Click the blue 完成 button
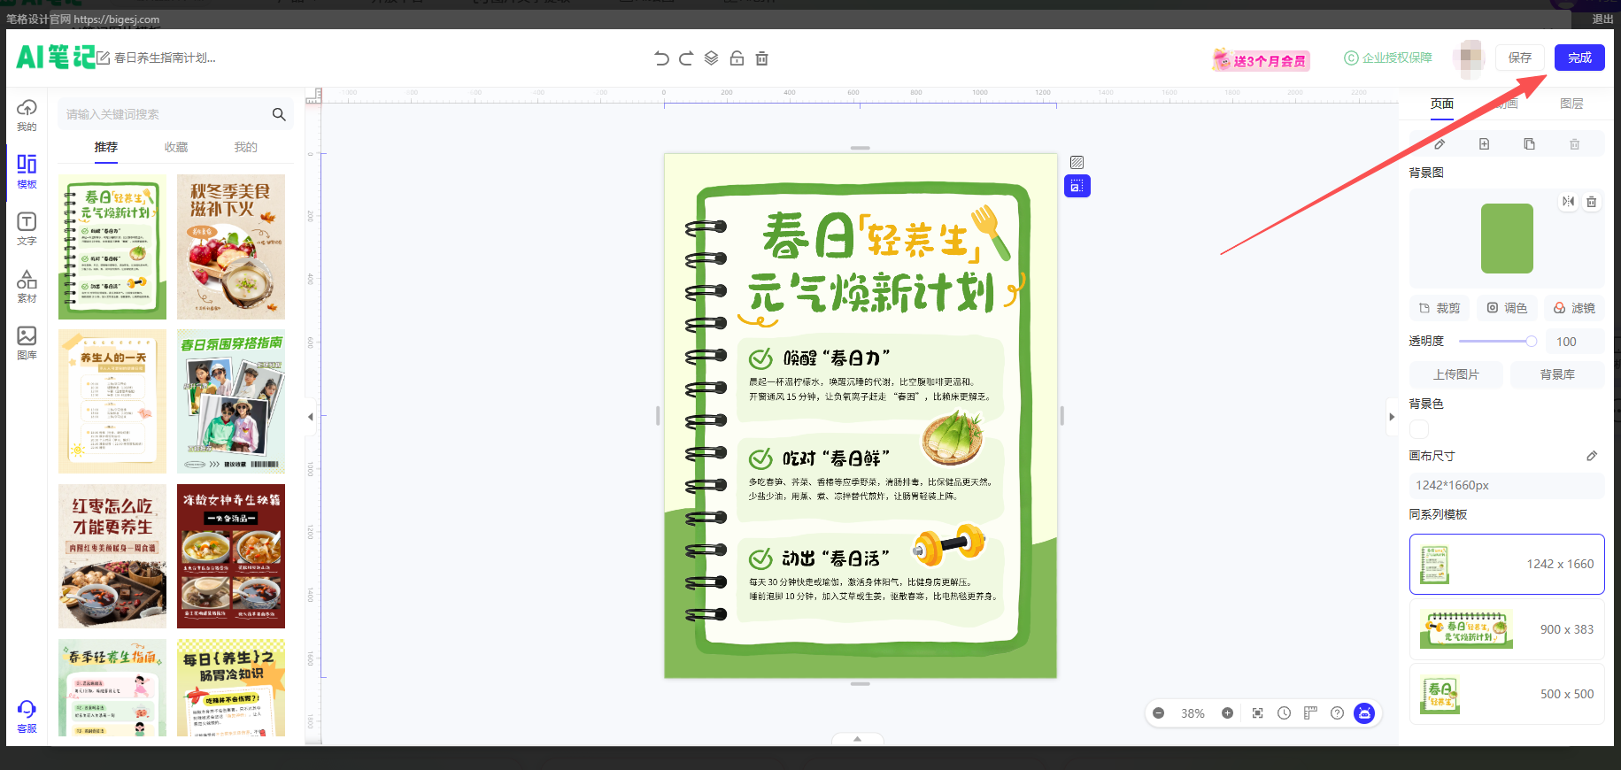 1579,58
